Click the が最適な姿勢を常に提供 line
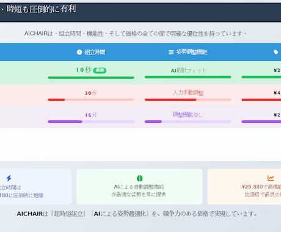This screenshot has height=232, width=281. (139, 194)
